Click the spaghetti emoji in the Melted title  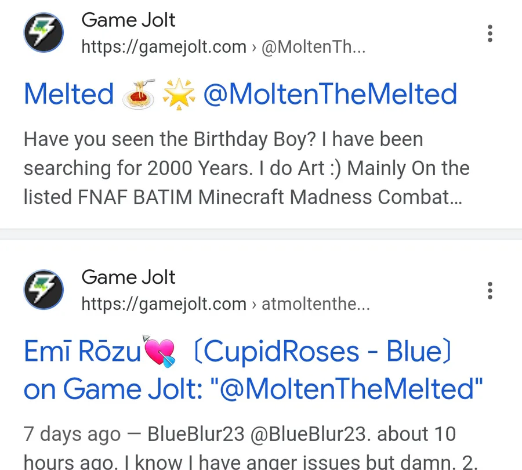click(139, 94)
